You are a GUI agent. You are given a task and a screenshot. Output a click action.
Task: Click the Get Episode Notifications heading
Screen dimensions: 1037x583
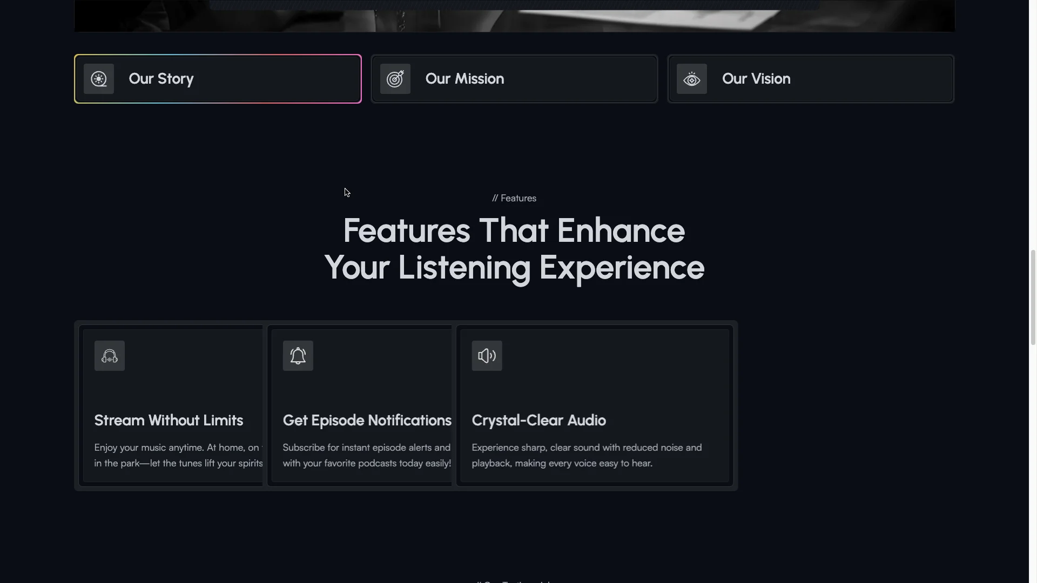(x=367, y=421)
